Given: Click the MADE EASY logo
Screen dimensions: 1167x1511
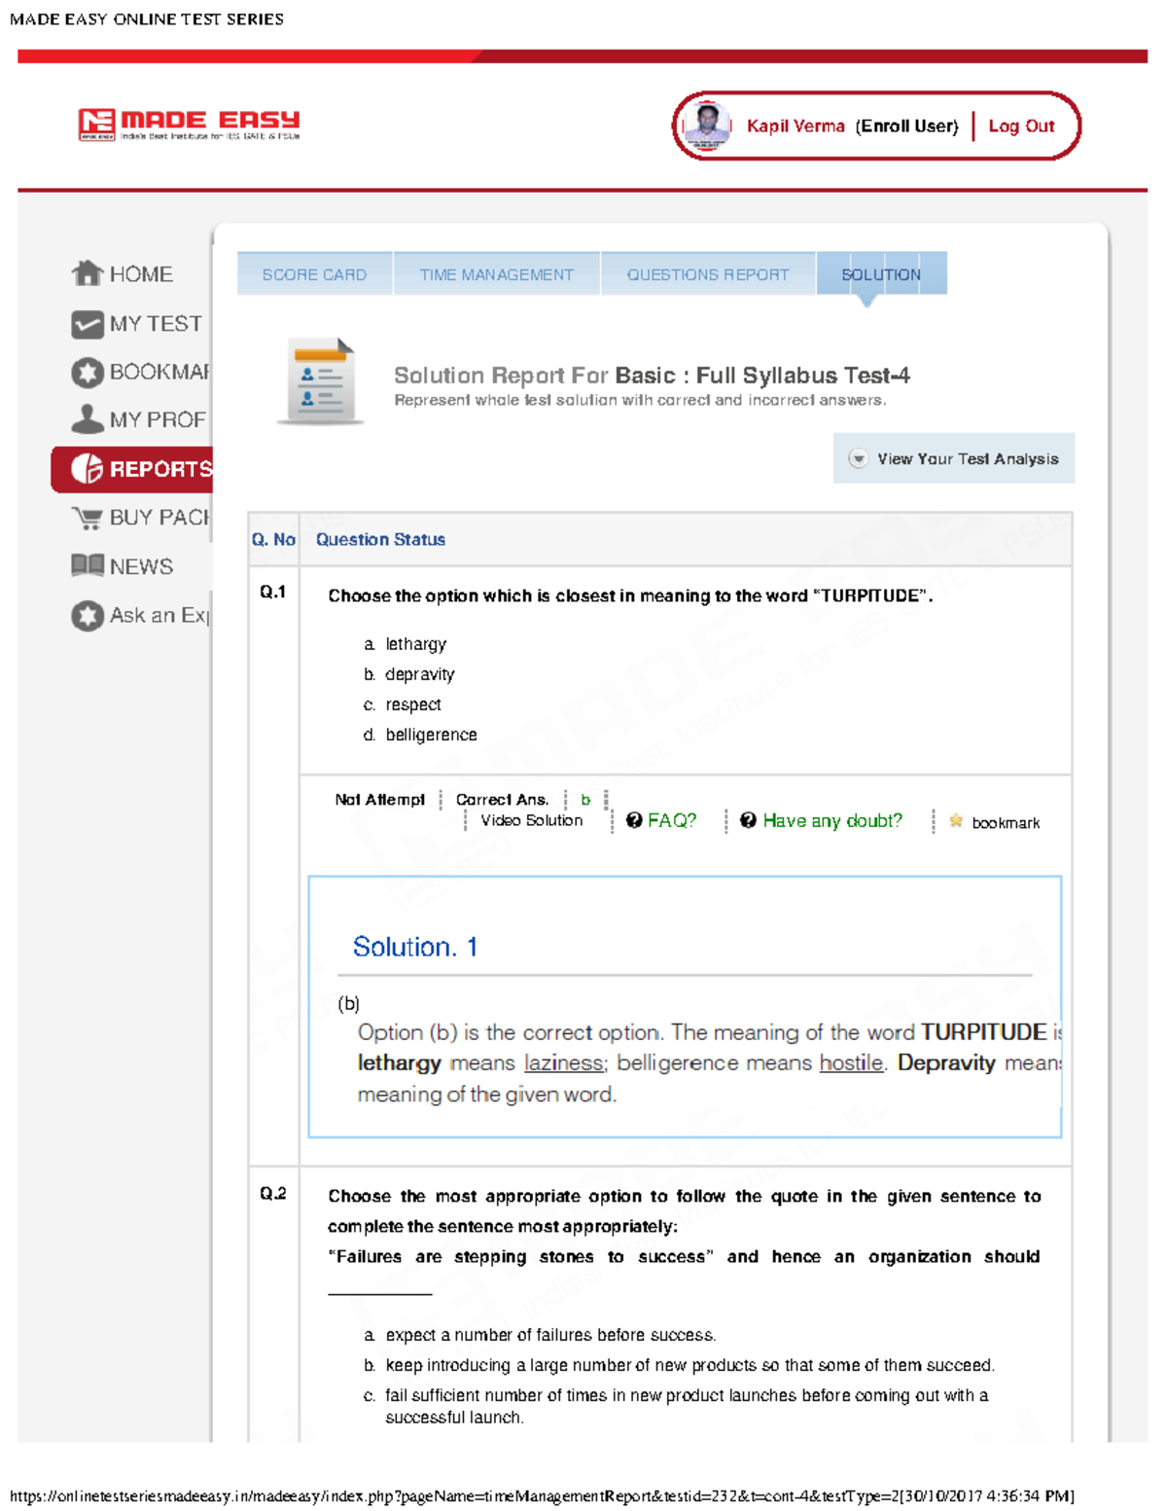Looking at the screenshot, I should 189,124.
